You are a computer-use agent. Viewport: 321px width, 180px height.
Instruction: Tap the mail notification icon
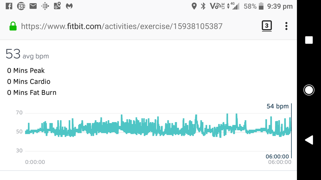[33, 6]
